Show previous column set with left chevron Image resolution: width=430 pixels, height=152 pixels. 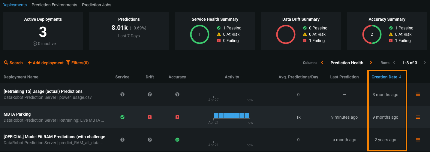pos(322,63)
